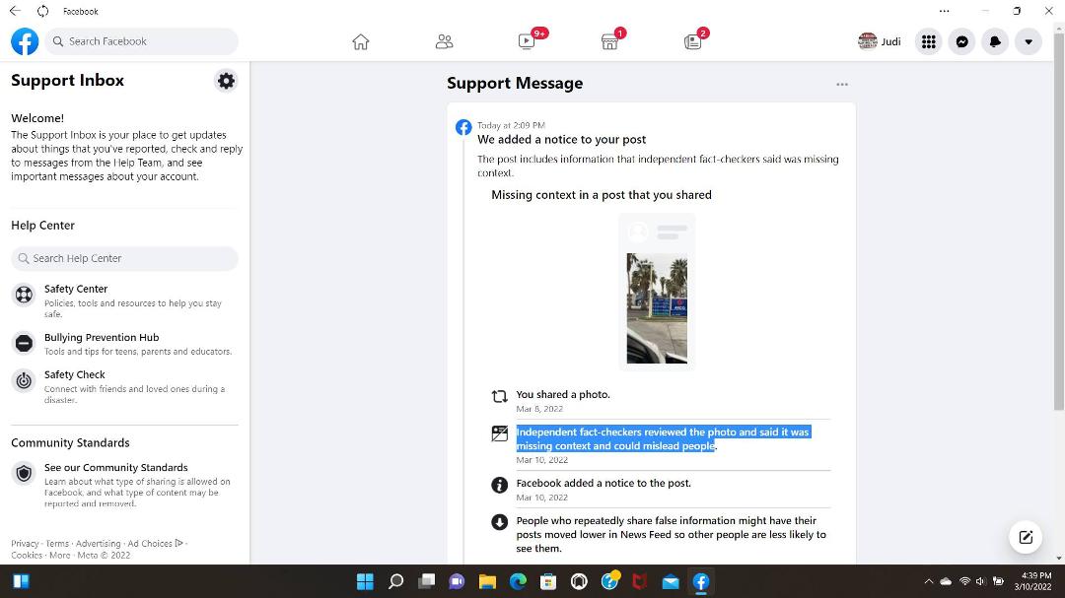Open the shared photo thumbnail
Screen dimensions: 1065x598
[x=657, y=308]
